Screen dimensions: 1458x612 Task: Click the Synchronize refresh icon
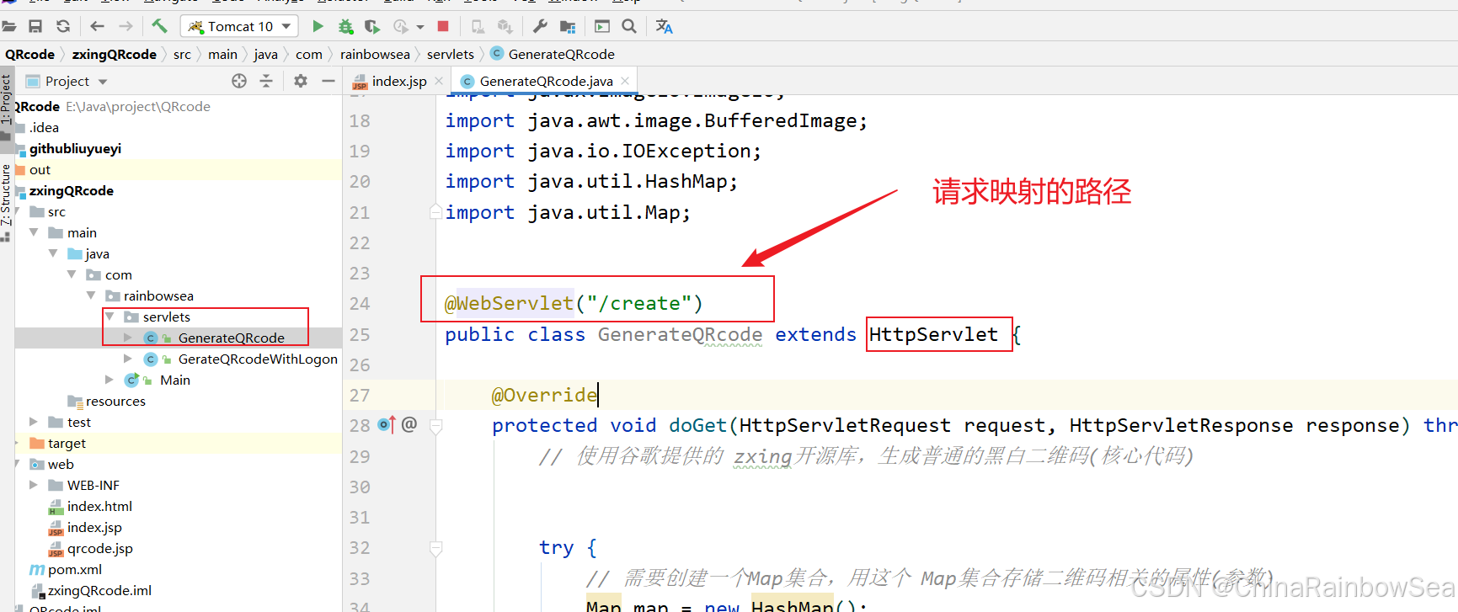click(63, 27)
